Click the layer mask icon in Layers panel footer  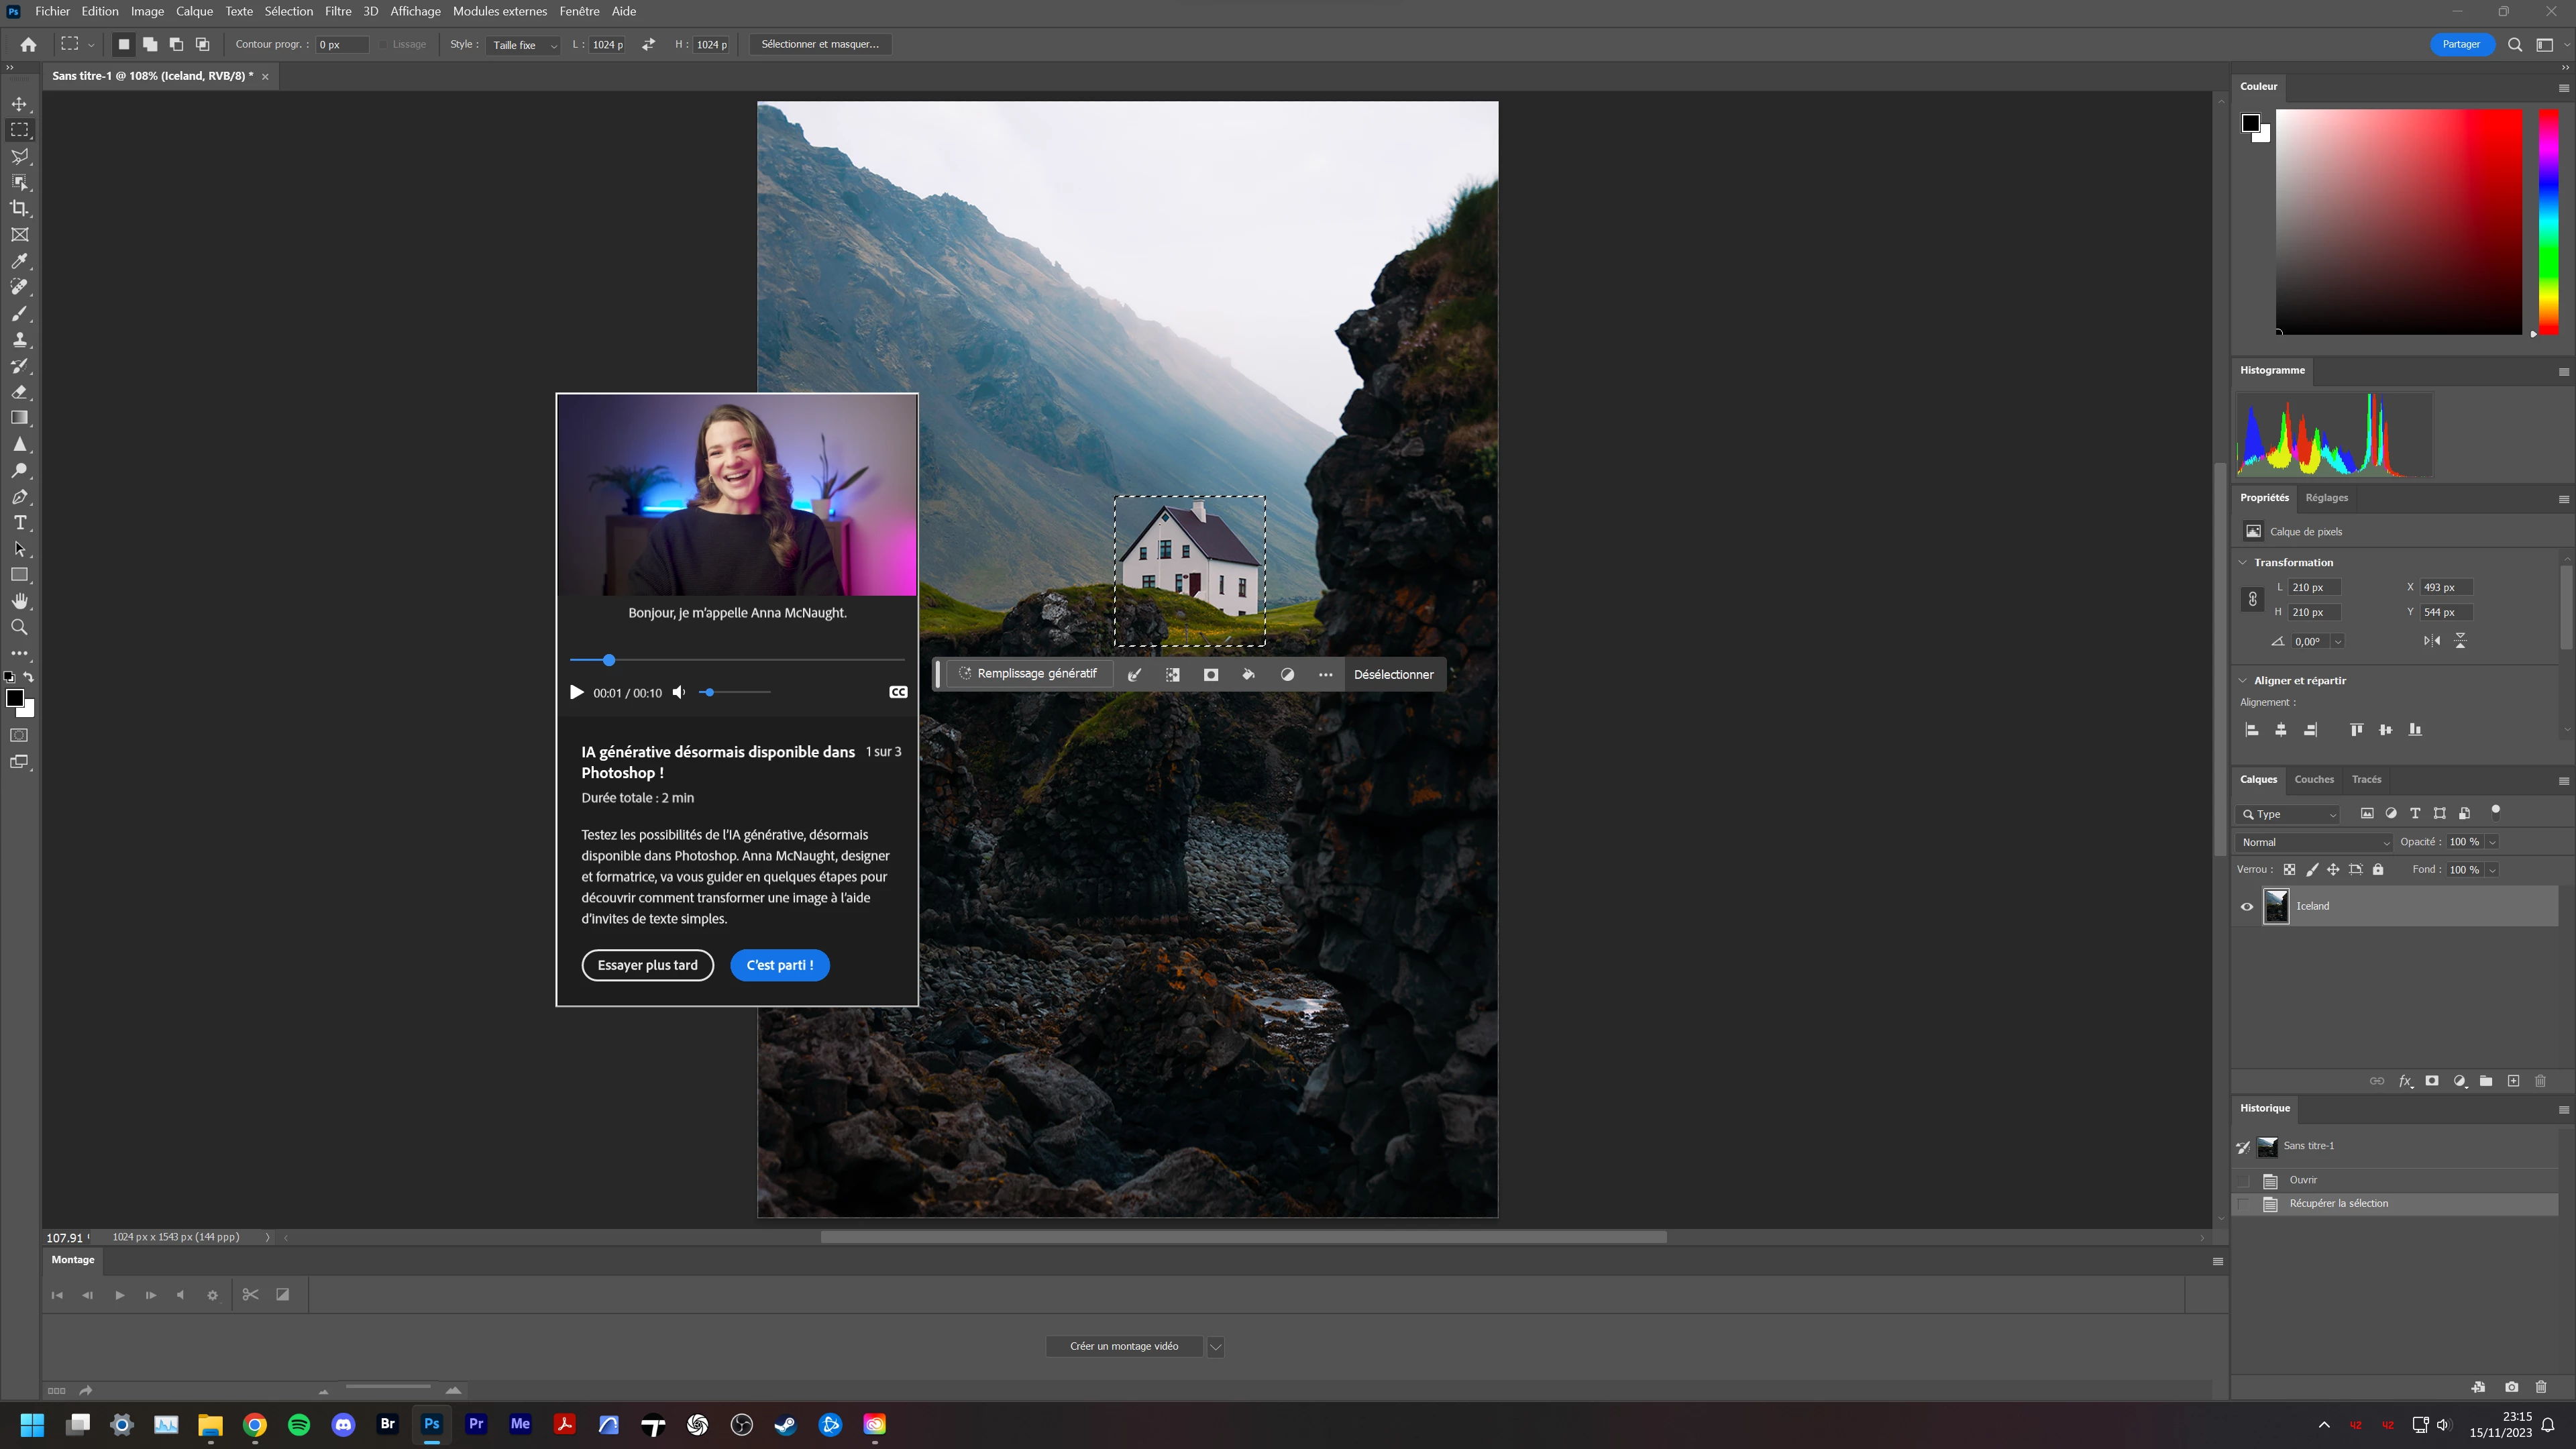click(x=2432, y=1081)
